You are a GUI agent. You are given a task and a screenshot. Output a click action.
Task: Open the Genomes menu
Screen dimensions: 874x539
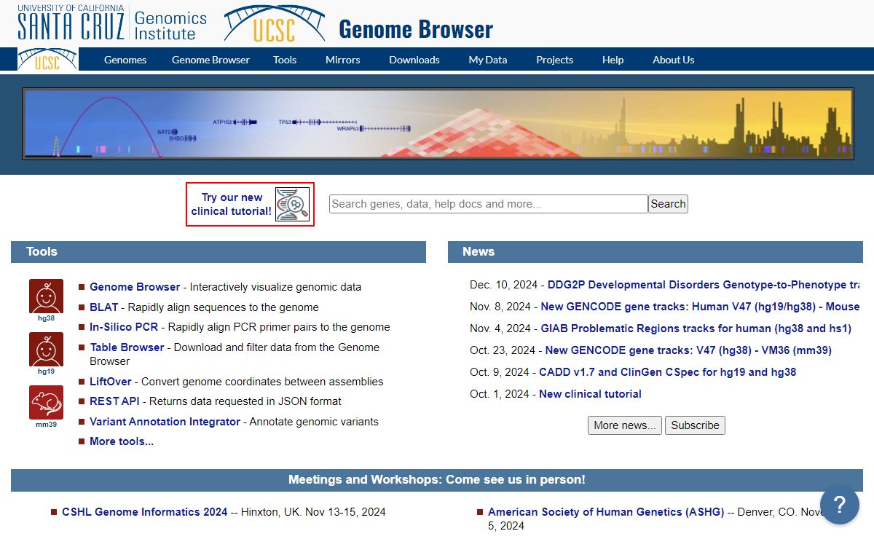[125, 60]
